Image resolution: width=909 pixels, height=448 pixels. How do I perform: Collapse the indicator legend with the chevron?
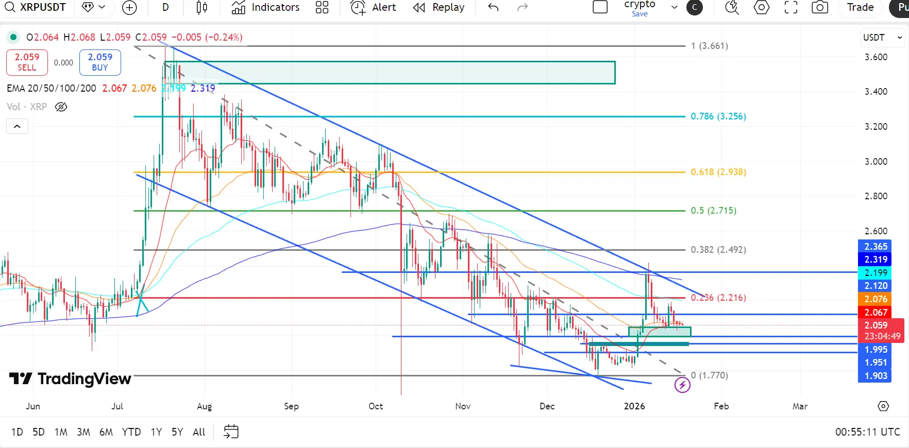pyautogui.click(x=17, y=126)
